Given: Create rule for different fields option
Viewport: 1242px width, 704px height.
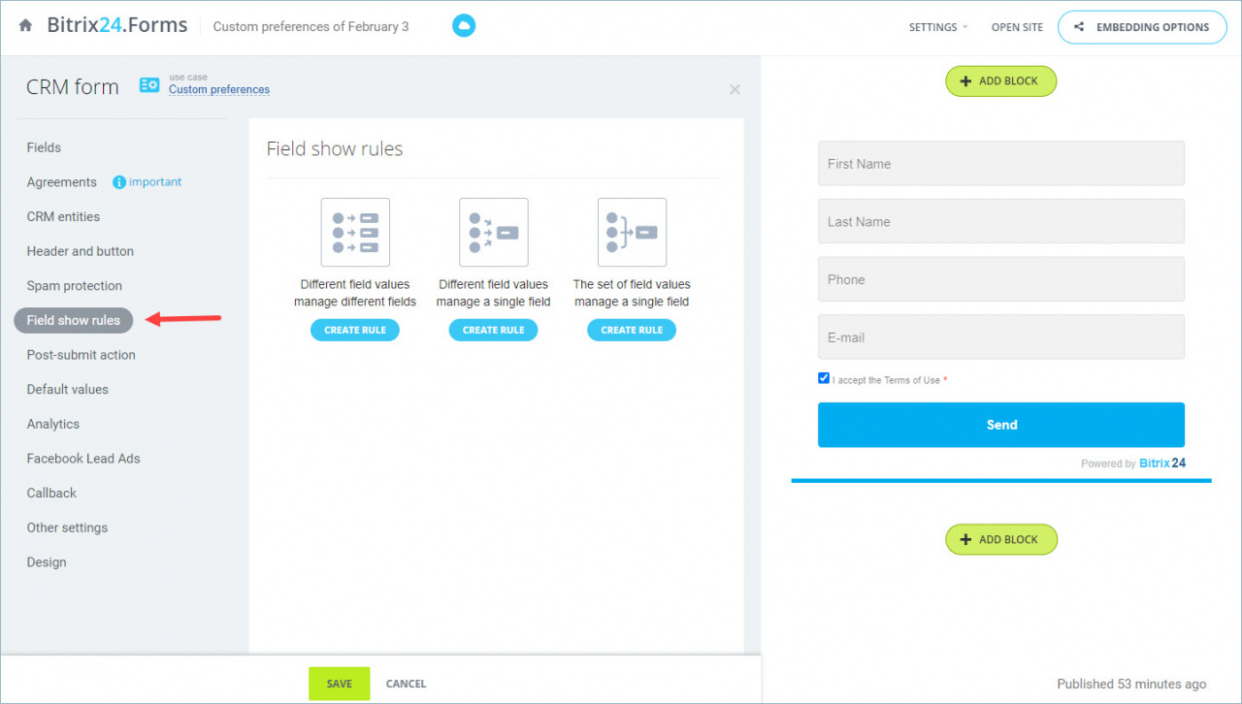Looking at the screenshot, I should coord(355,330).
